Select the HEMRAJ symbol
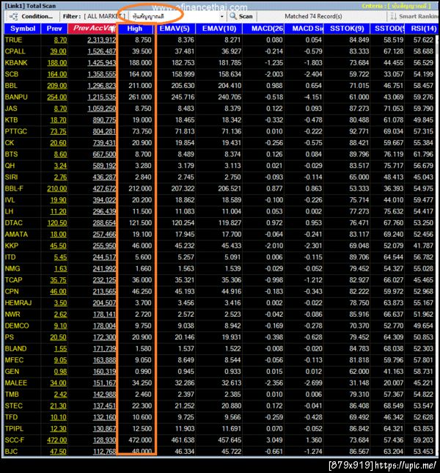Viewport: 440px width, 473px height. [18, 303]
